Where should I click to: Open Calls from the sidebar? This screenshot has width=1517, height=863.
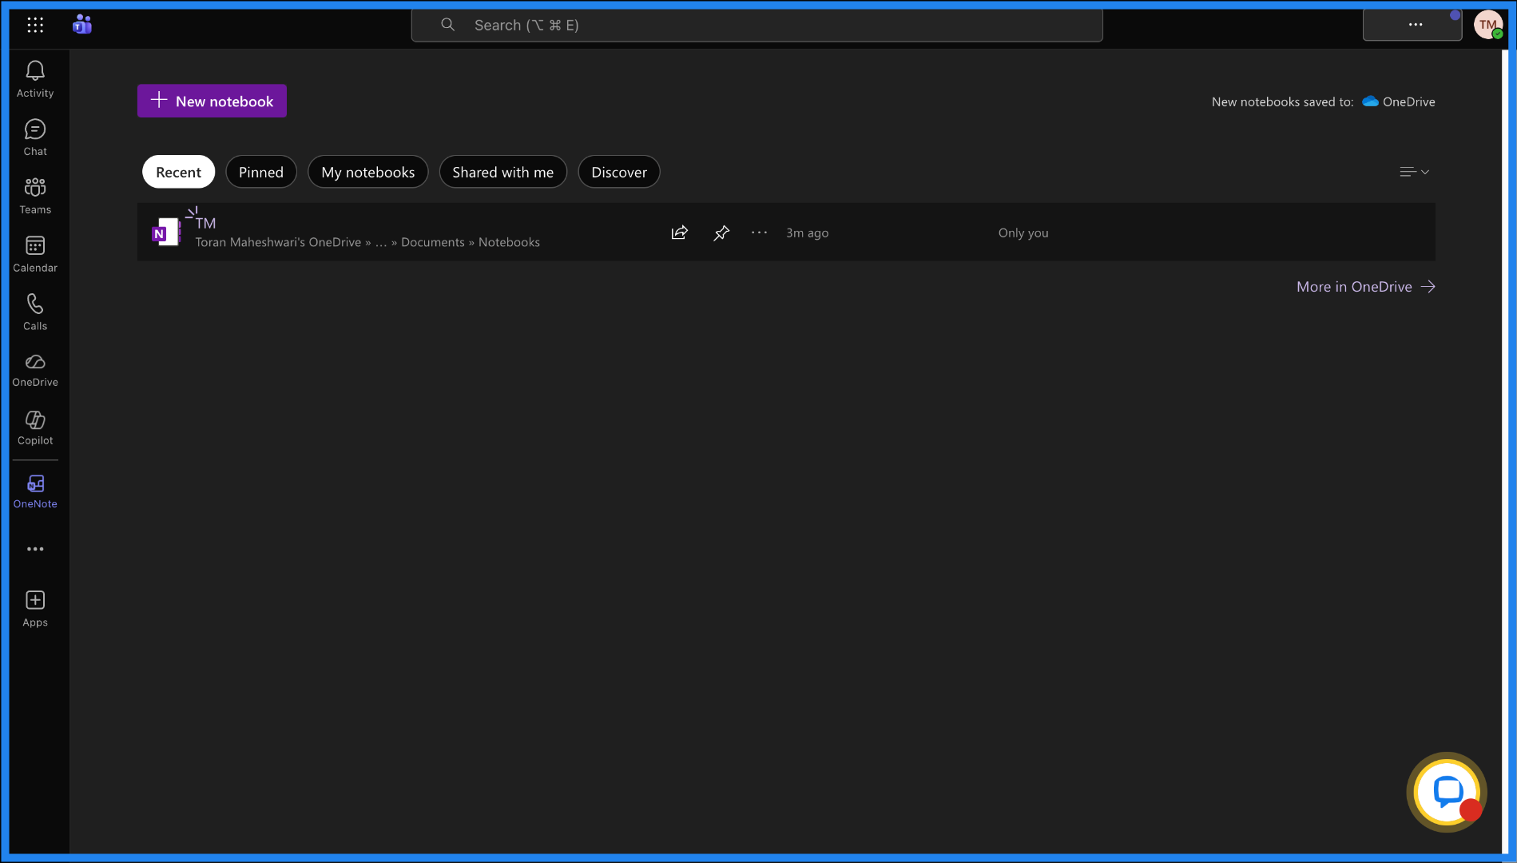[x=35, y=312]
